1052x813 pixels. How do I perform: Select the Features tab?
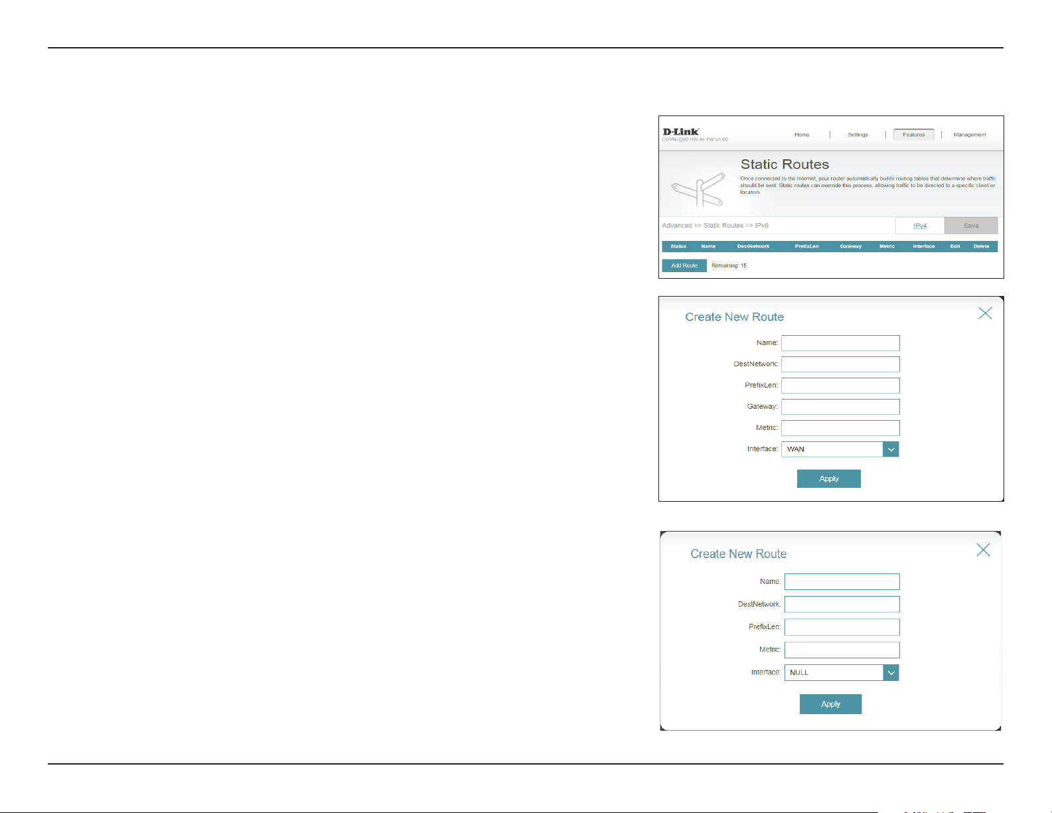[x=913, y=135]
